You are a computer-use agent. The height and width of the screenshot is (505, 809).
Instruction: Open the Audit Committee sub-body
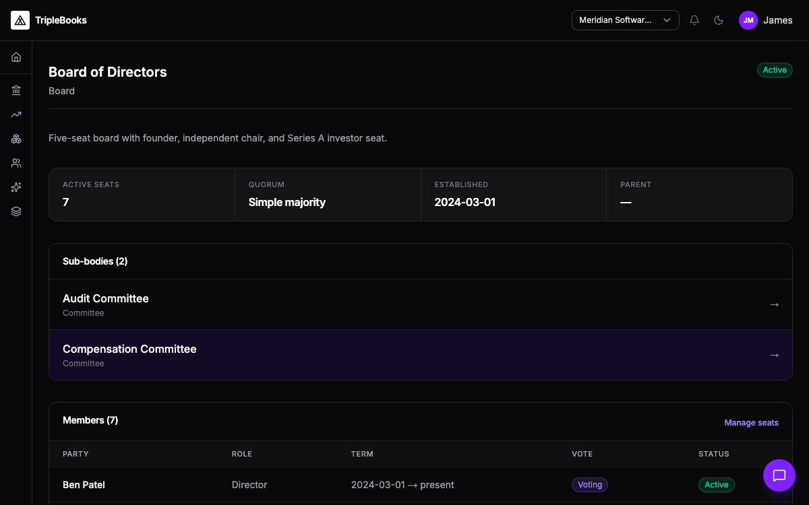421,304
